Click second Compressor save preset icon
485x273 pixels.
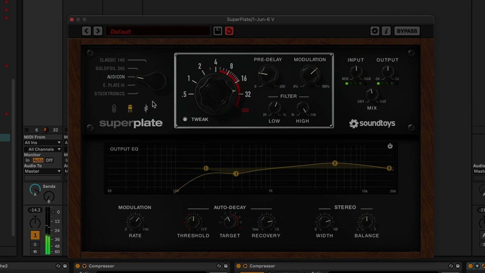458,266
